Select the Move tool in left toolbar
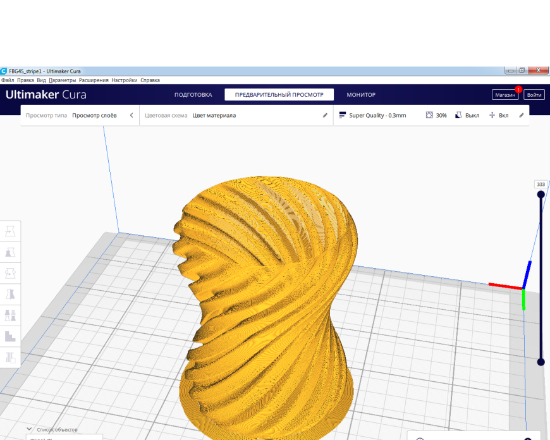The height and width of the screenshot is (440, 550). [x=10, y=231]
